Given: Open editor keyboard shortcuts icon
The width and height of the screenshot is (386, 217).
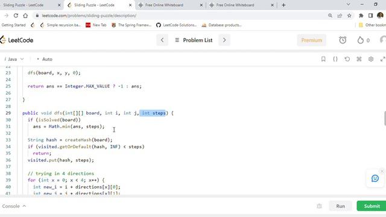Looking at the screenshot, I should (x=359, y=59).
